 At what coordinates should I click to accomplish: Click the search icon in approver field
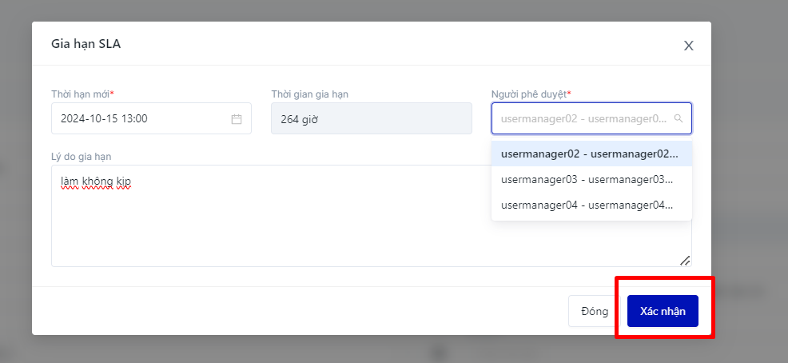click(x=679, y=118)
